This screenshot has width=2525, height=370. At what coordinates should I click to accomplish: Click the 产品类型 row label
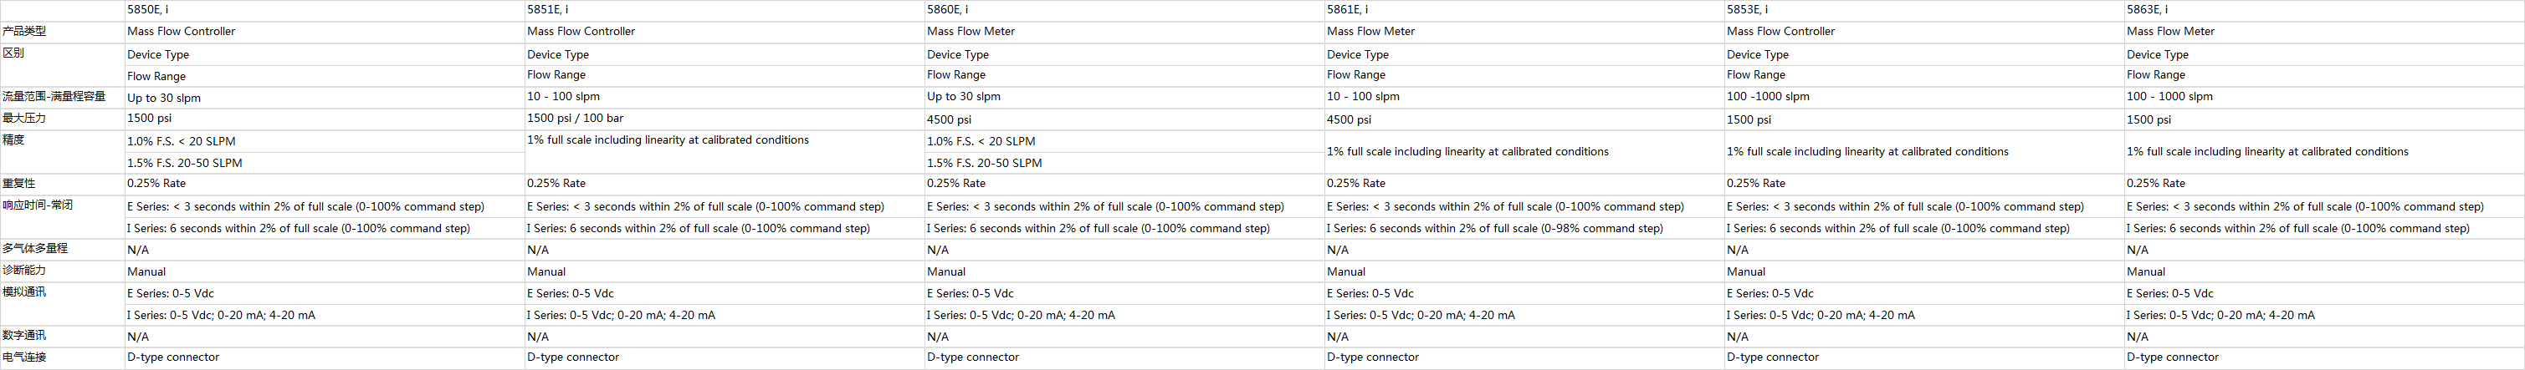coord(24,32)
